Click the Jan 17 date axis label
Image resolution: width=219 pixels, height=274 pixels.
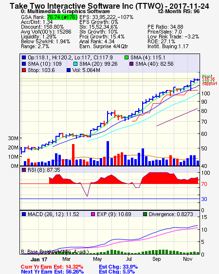click(x=39, y=259)
